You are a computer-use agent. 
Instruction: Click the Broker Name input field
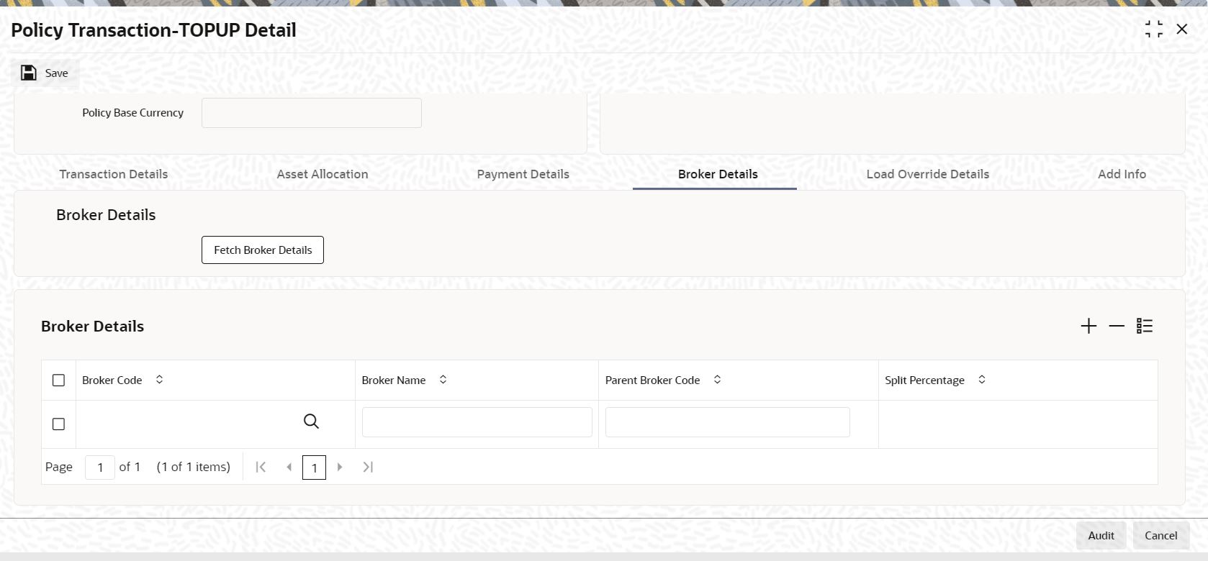point(477,422)
